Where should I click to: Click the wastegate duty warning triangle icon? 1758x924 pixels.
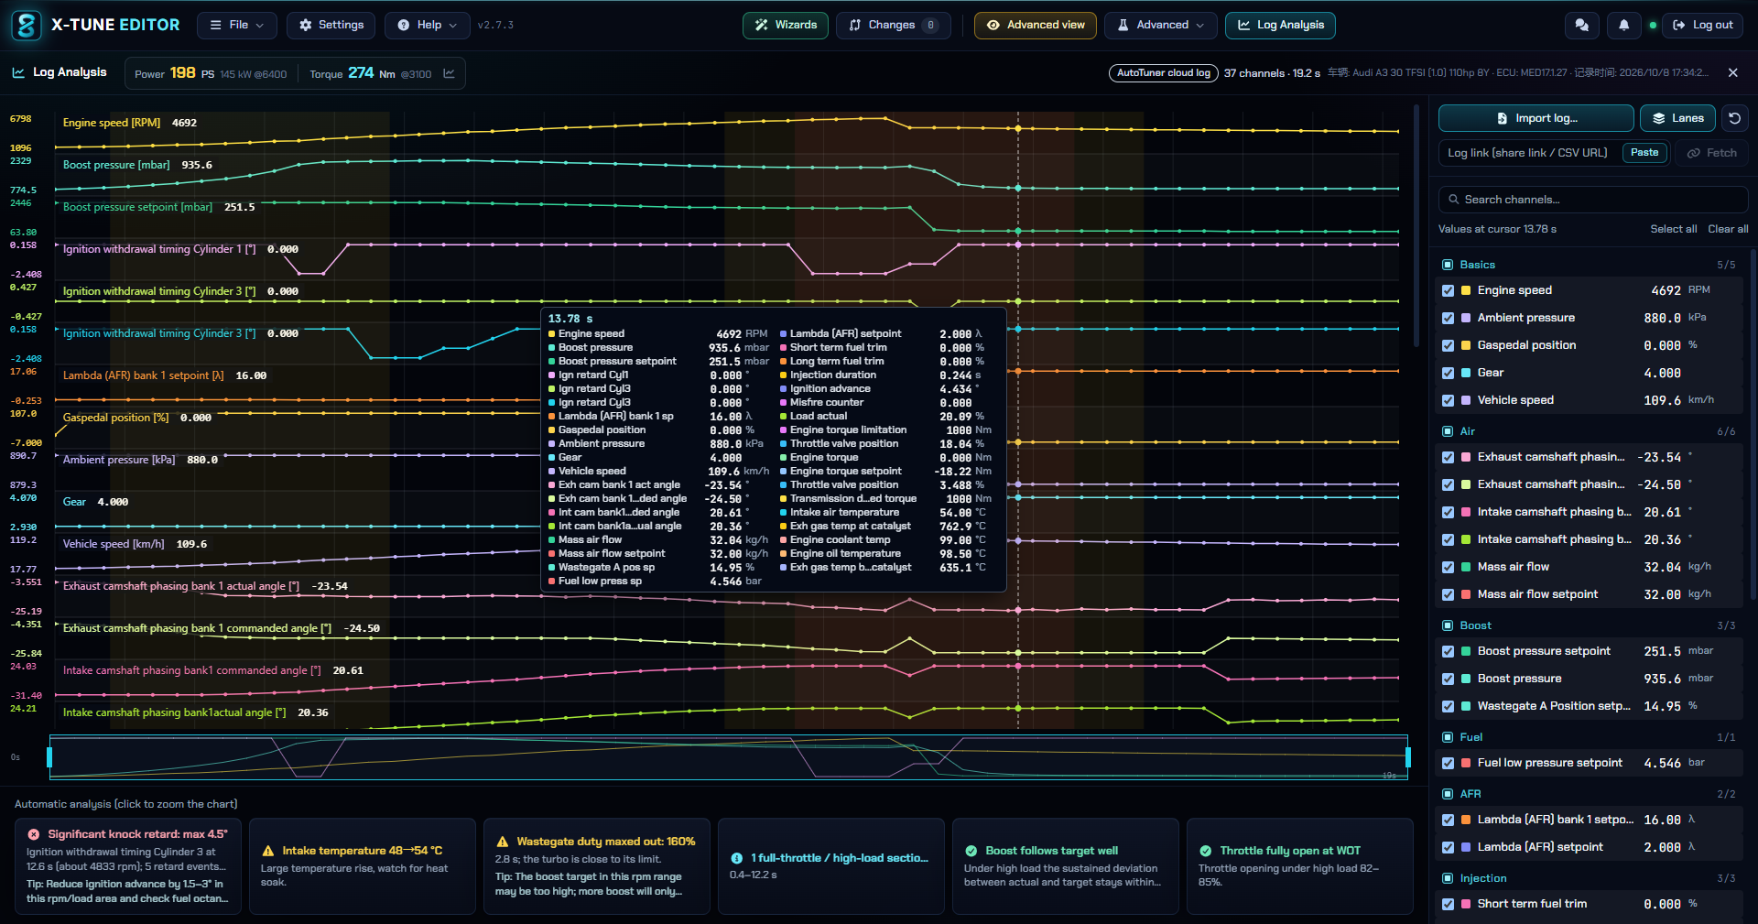[x=502, y=842]
